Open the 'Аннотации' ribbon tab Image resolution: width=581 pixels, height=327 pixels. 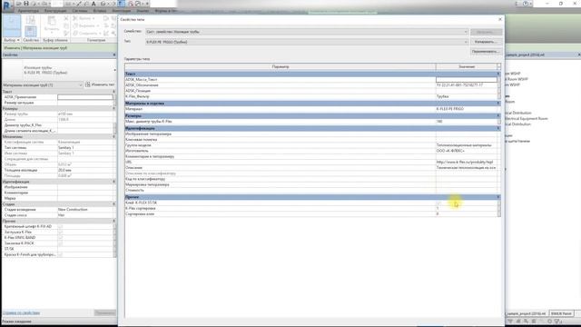[x=121, y=11]
